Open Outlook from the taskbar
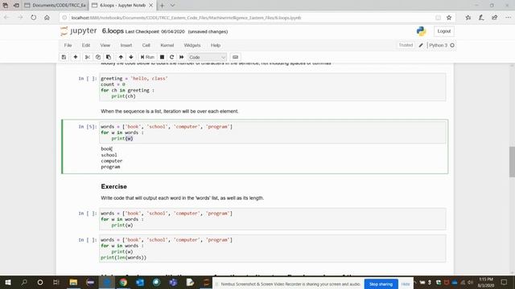Screen dimensions: 515x289 coord(140,282)
